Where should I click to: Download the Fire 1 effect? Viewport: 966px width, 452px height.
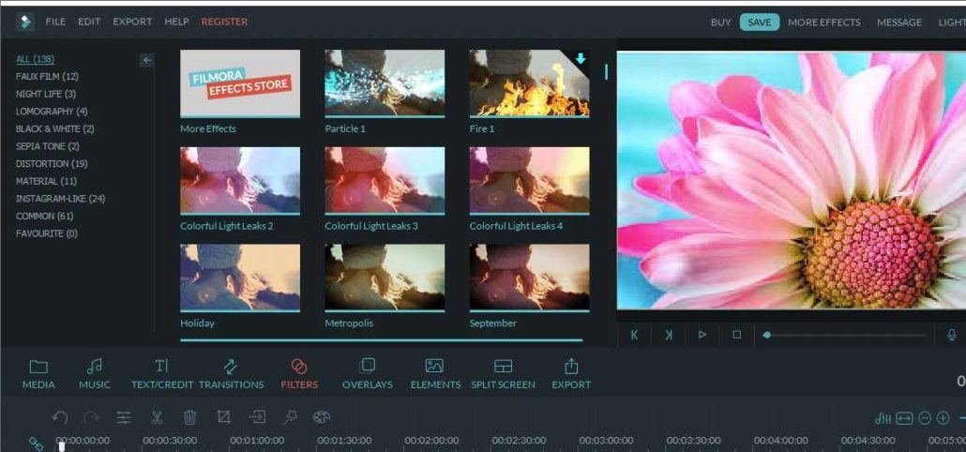click(581, 59)
